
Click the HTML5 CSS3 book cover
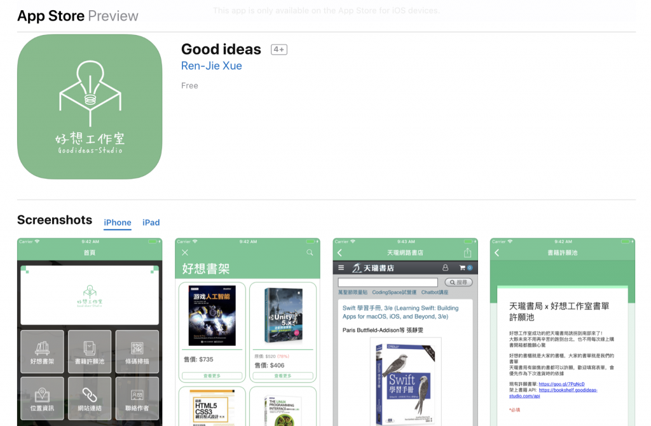212,408
